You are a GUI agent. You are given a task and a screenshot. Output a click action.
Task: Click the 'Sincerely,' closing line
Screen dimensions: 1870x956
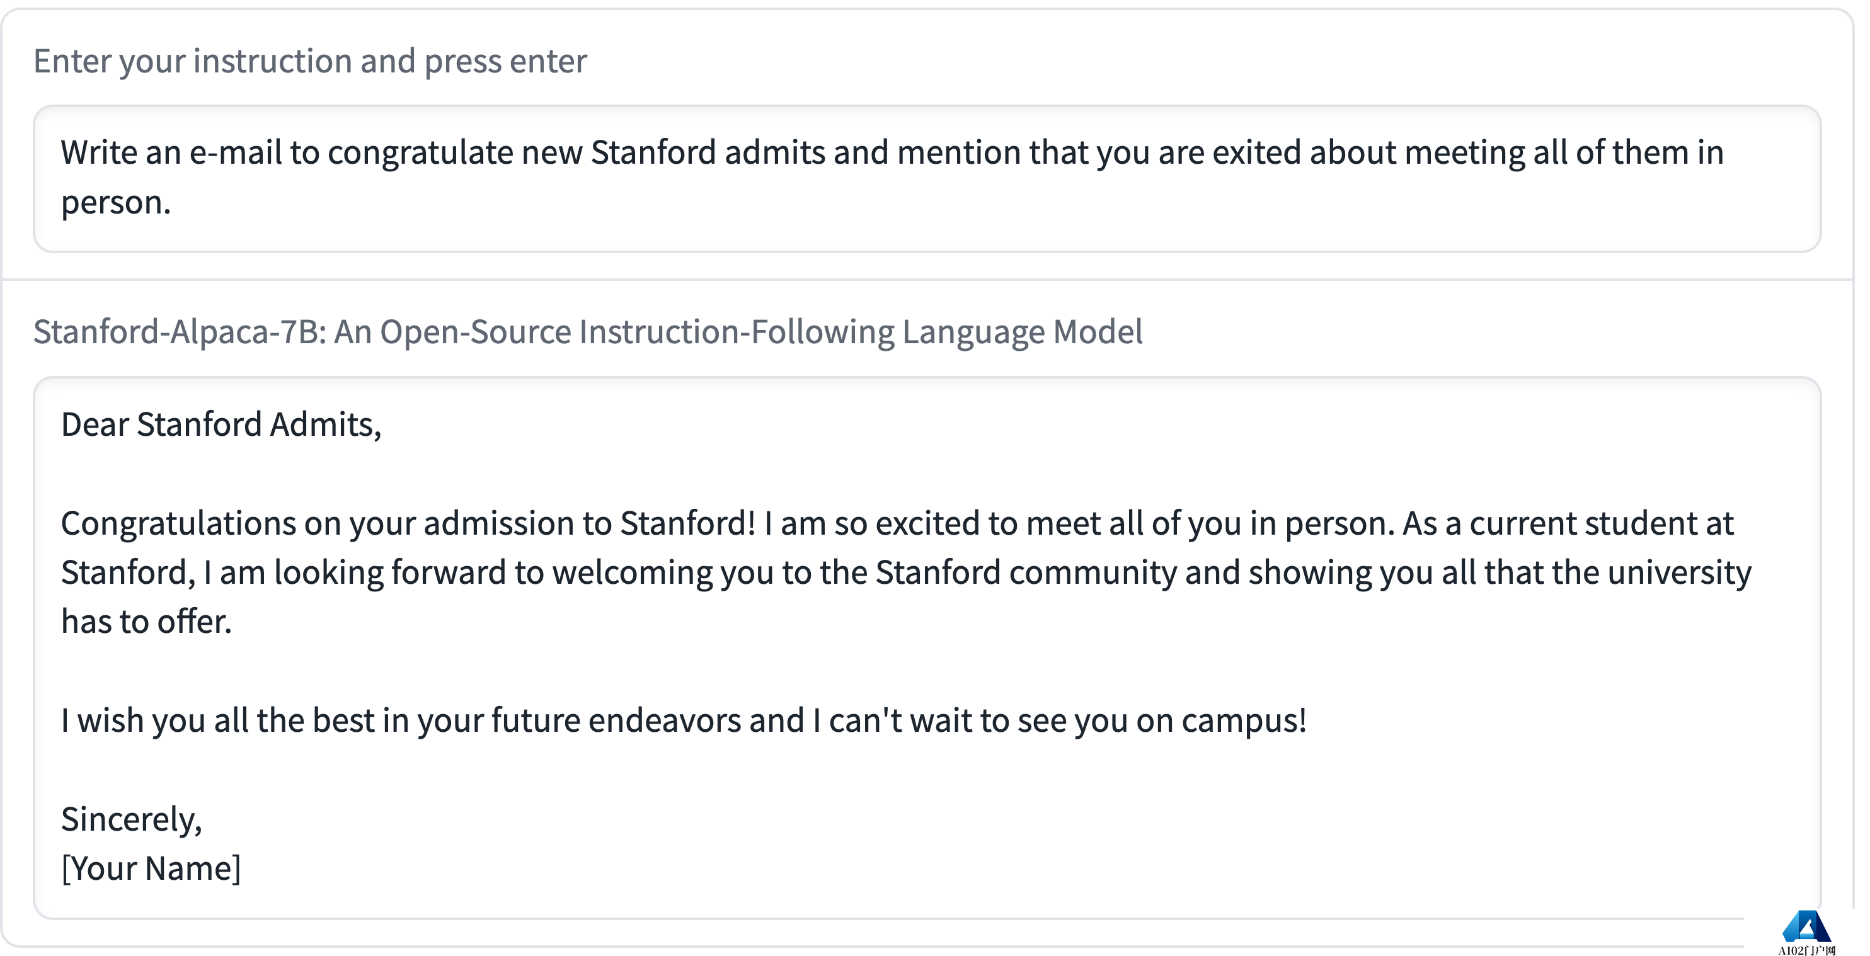pos(132,819)
